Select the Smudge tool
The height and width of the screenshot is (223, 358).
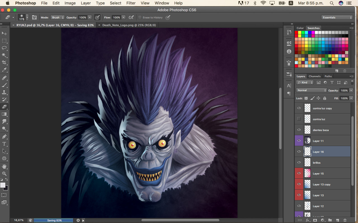[4, 121]
